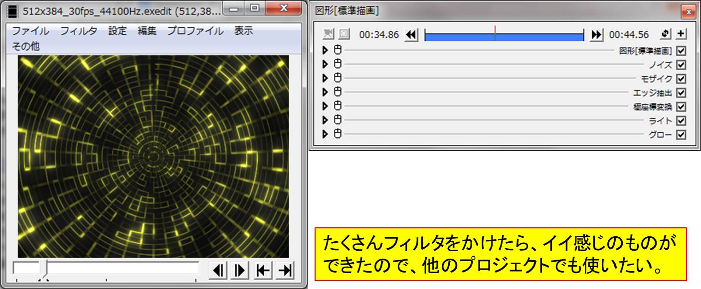Click the add filter plus button
The width and height of the screenshot is (701, 289).
[681, 34]
